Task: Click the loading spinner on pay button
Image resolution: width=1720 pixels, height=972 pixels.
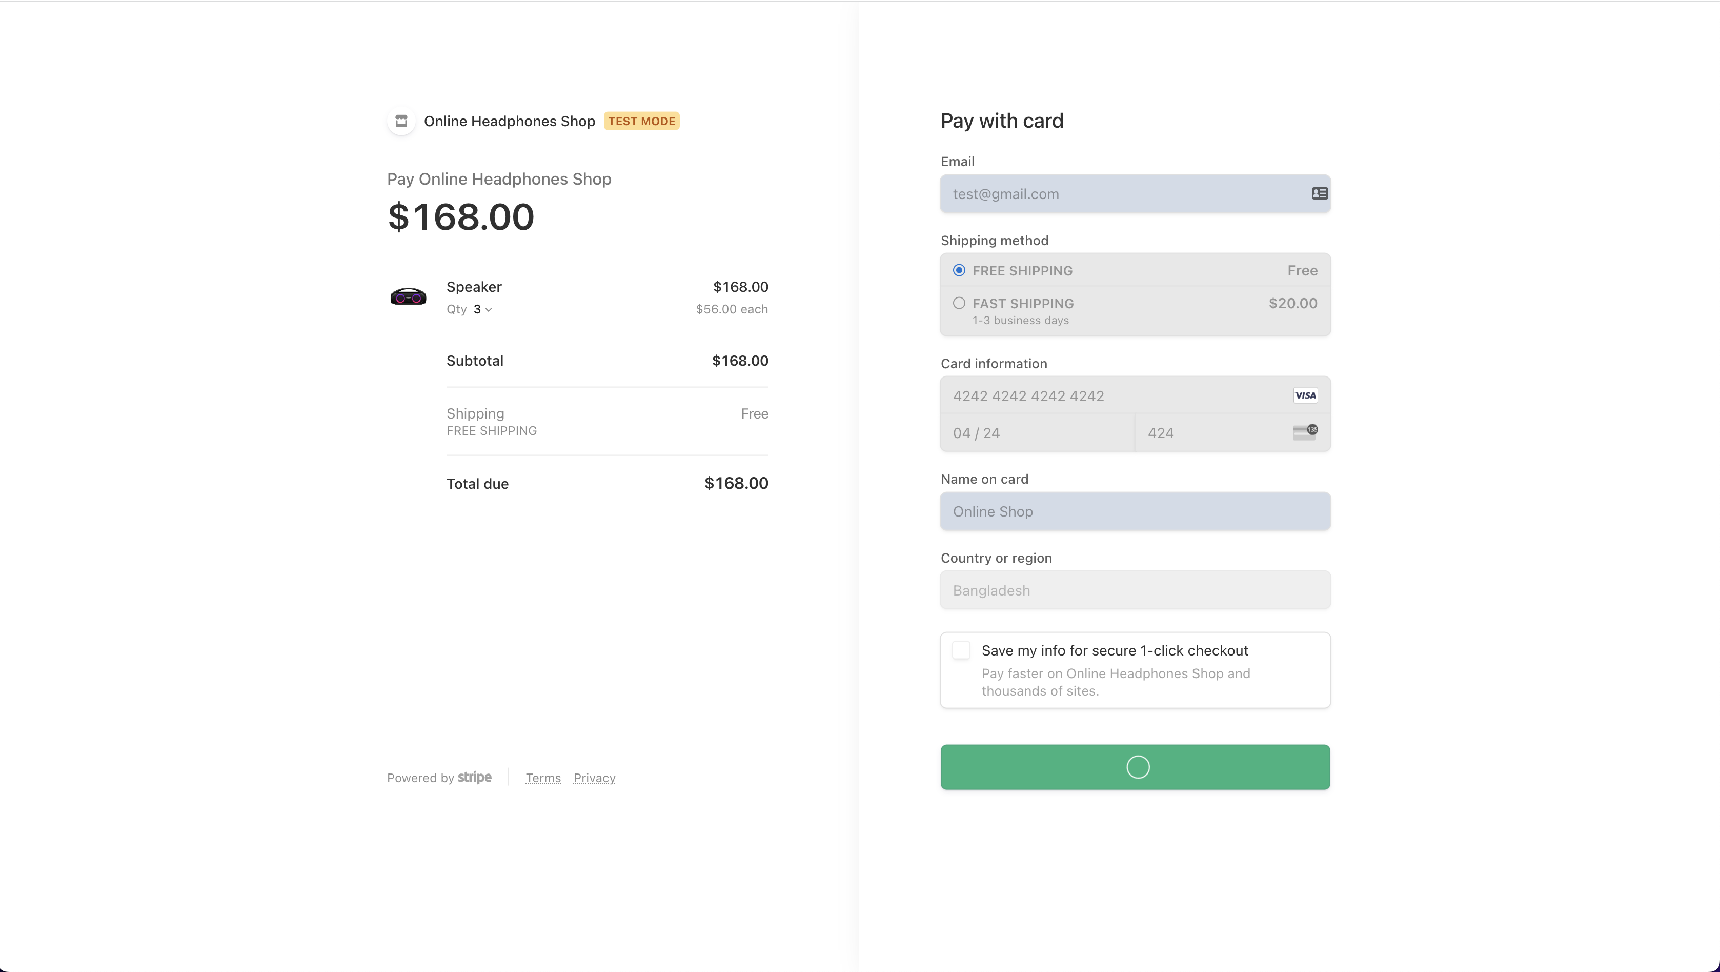Action: point(1138,767)
